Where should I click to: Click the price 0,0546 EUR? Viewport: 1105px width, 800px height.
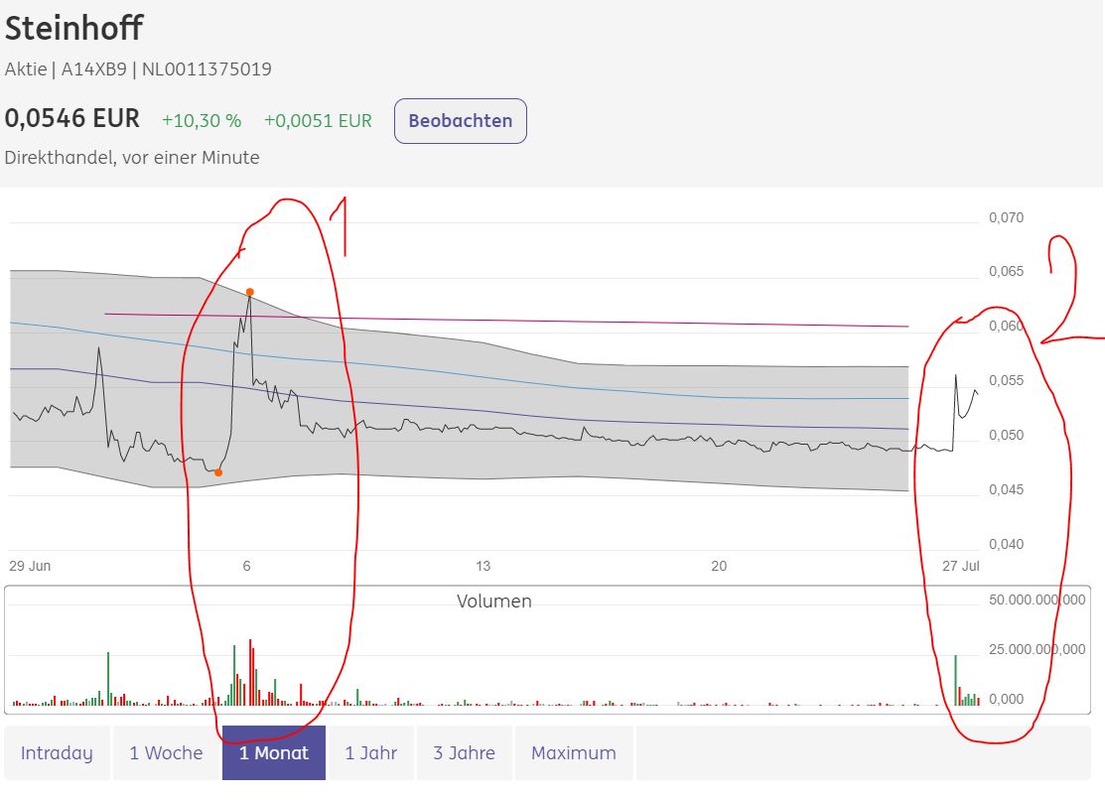(72, 118)
